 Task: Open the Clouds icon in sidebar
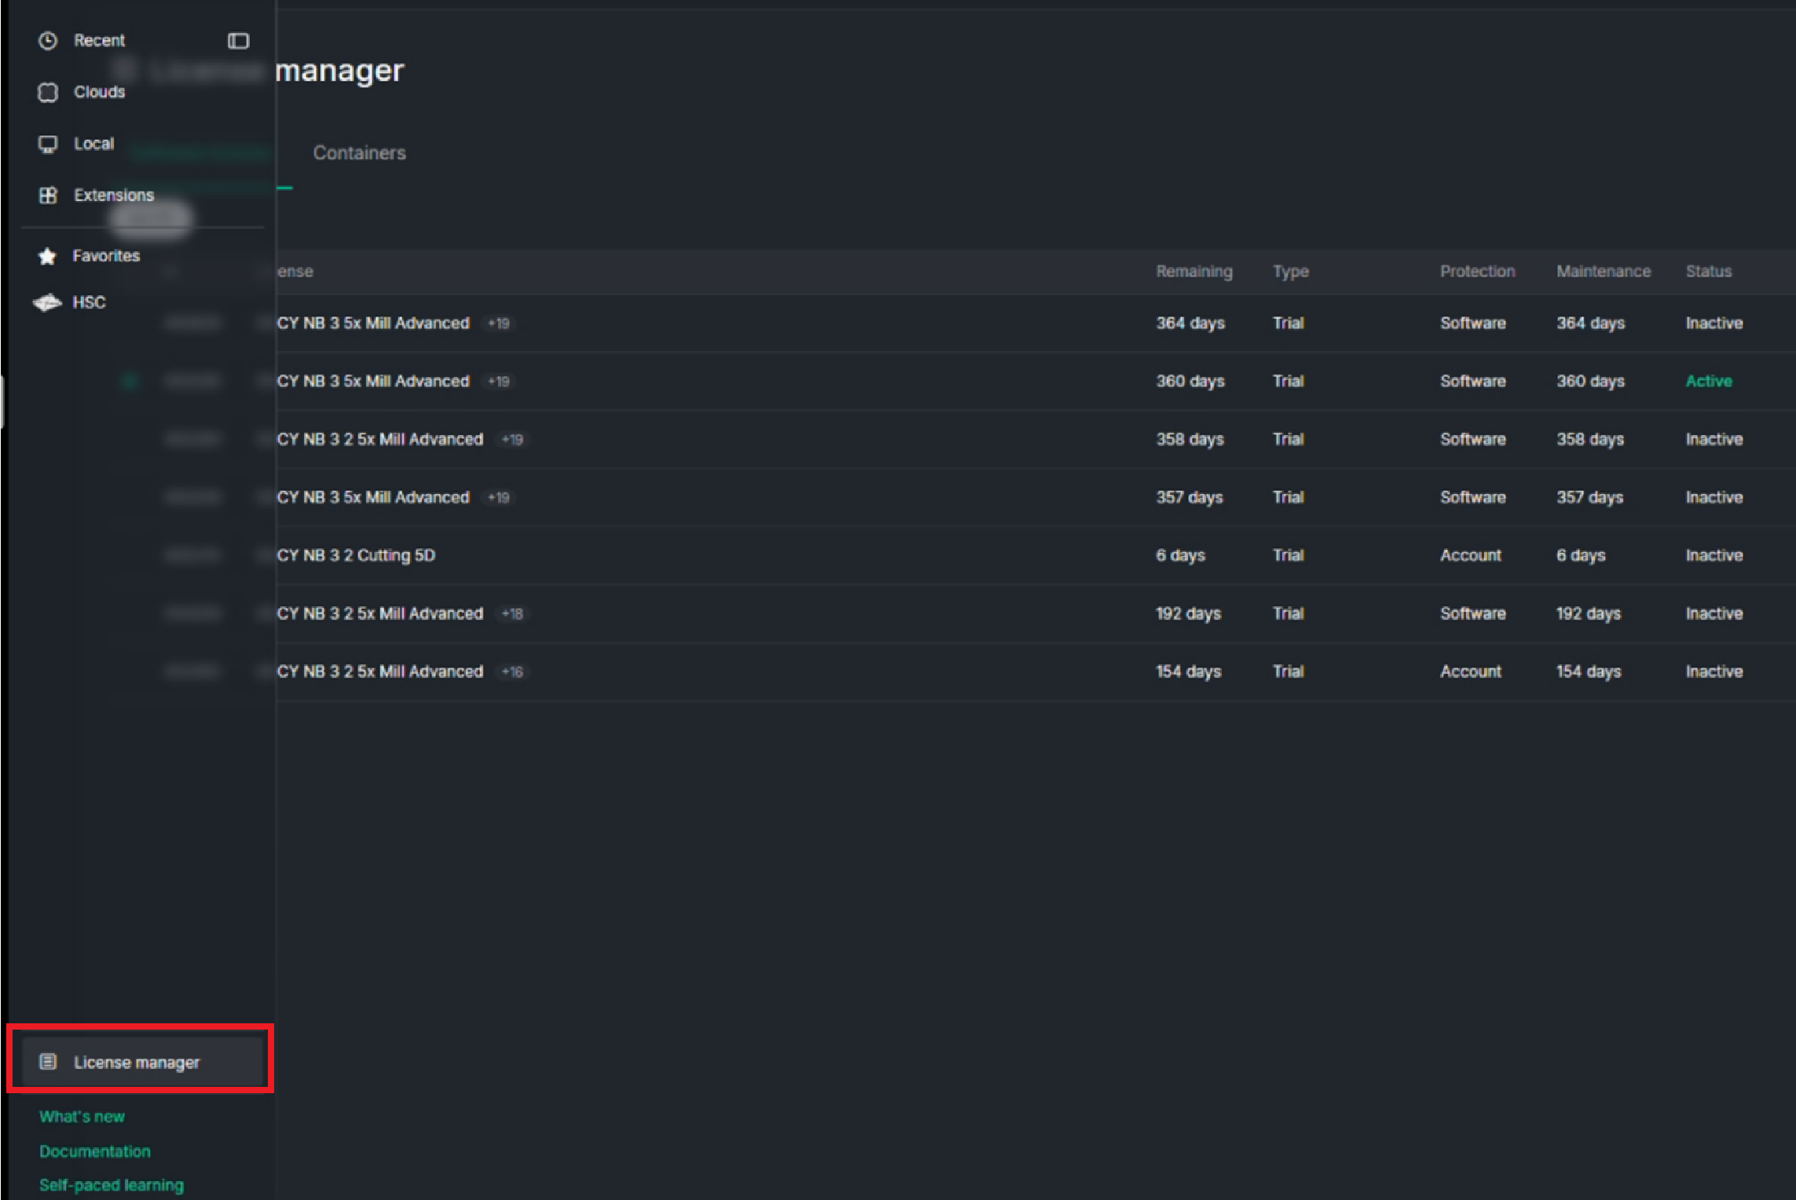(48, 93)
